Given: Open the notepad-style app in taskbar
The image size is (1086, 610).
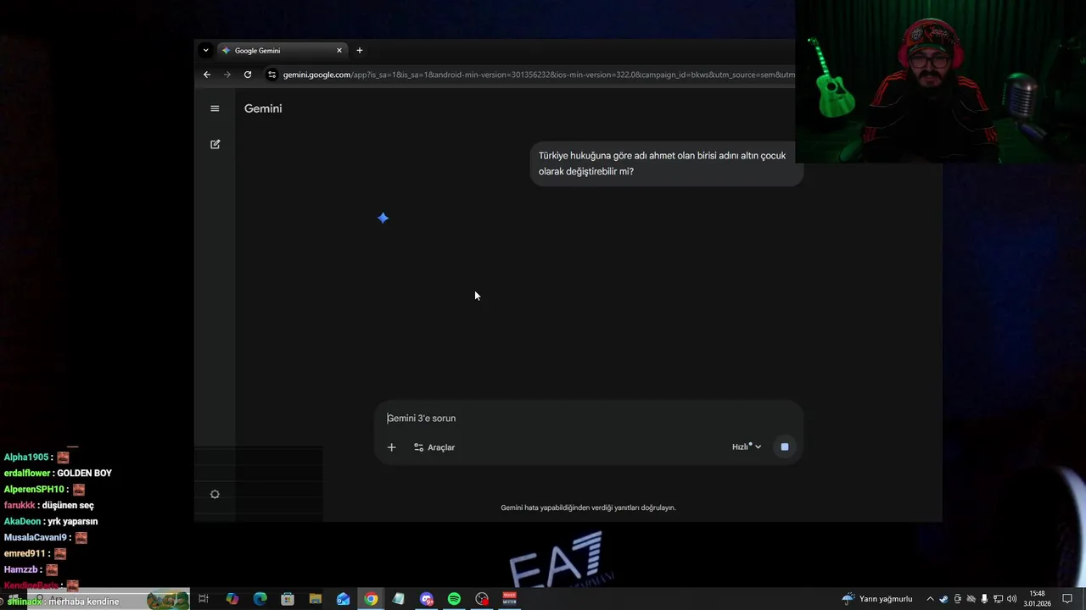Looking at the screenshot, I should click(x=399, y=599).
